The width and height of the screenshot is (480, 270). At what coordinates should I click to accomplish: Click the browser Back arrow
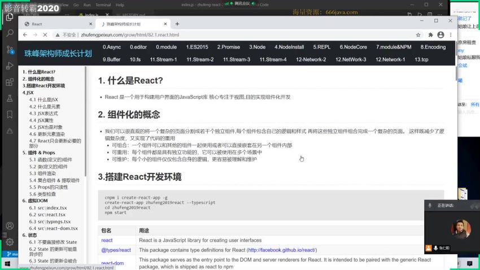(25, 35)
